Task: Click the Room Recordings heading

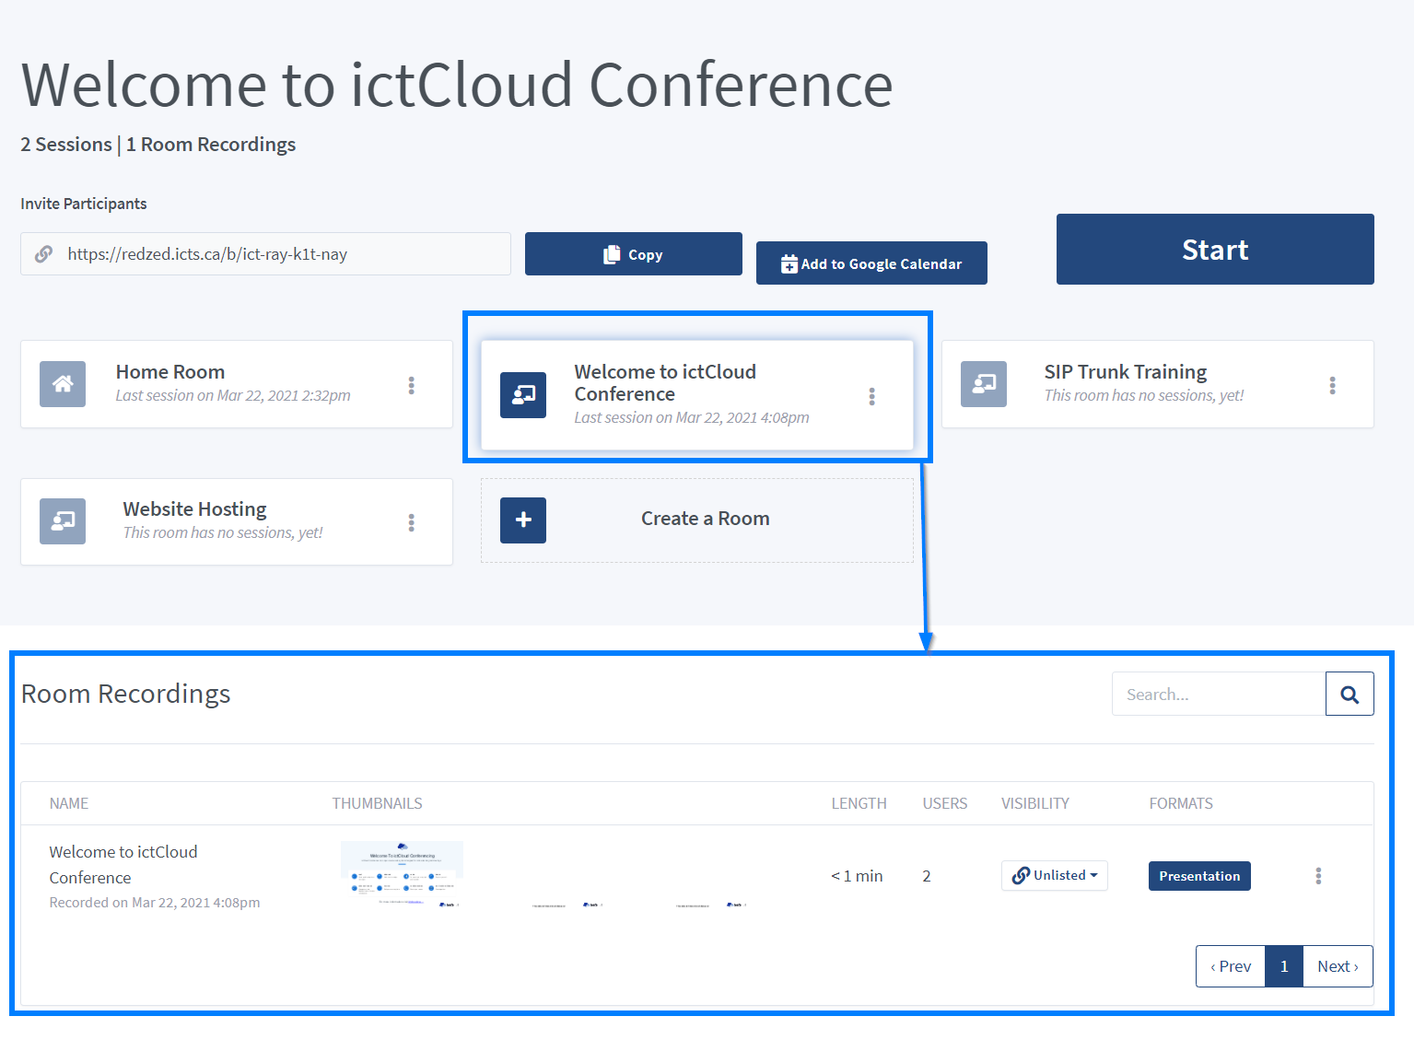Action: (126, 694)
